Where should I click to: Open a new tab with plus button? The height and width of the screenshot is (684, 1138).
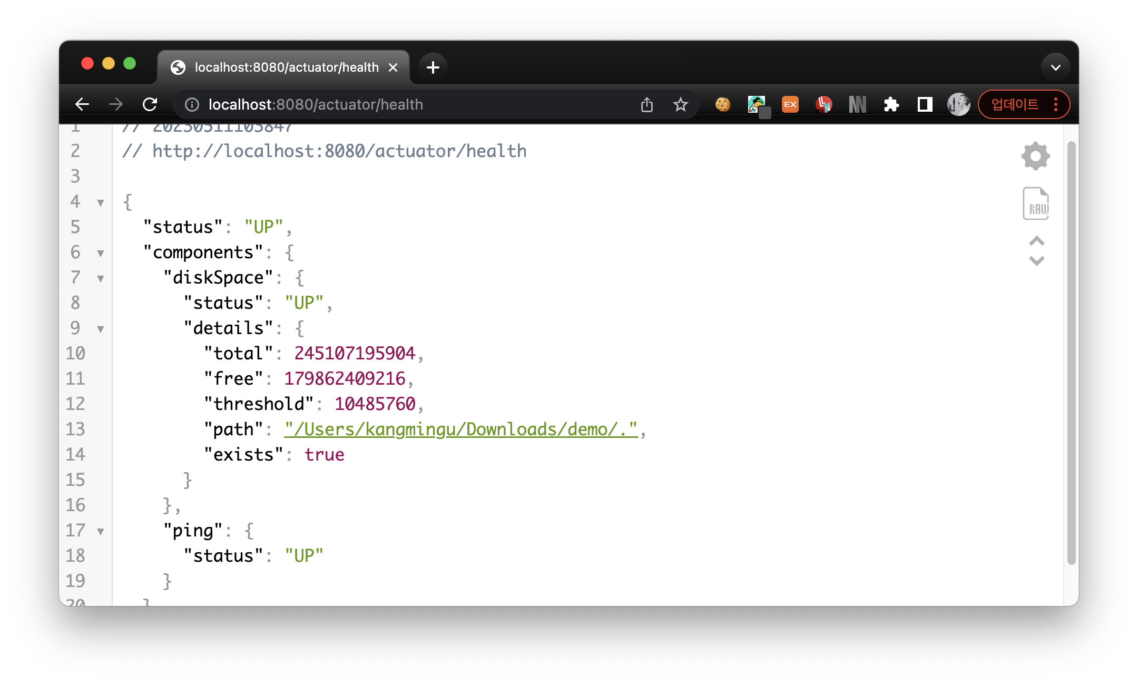click(433, 67)
